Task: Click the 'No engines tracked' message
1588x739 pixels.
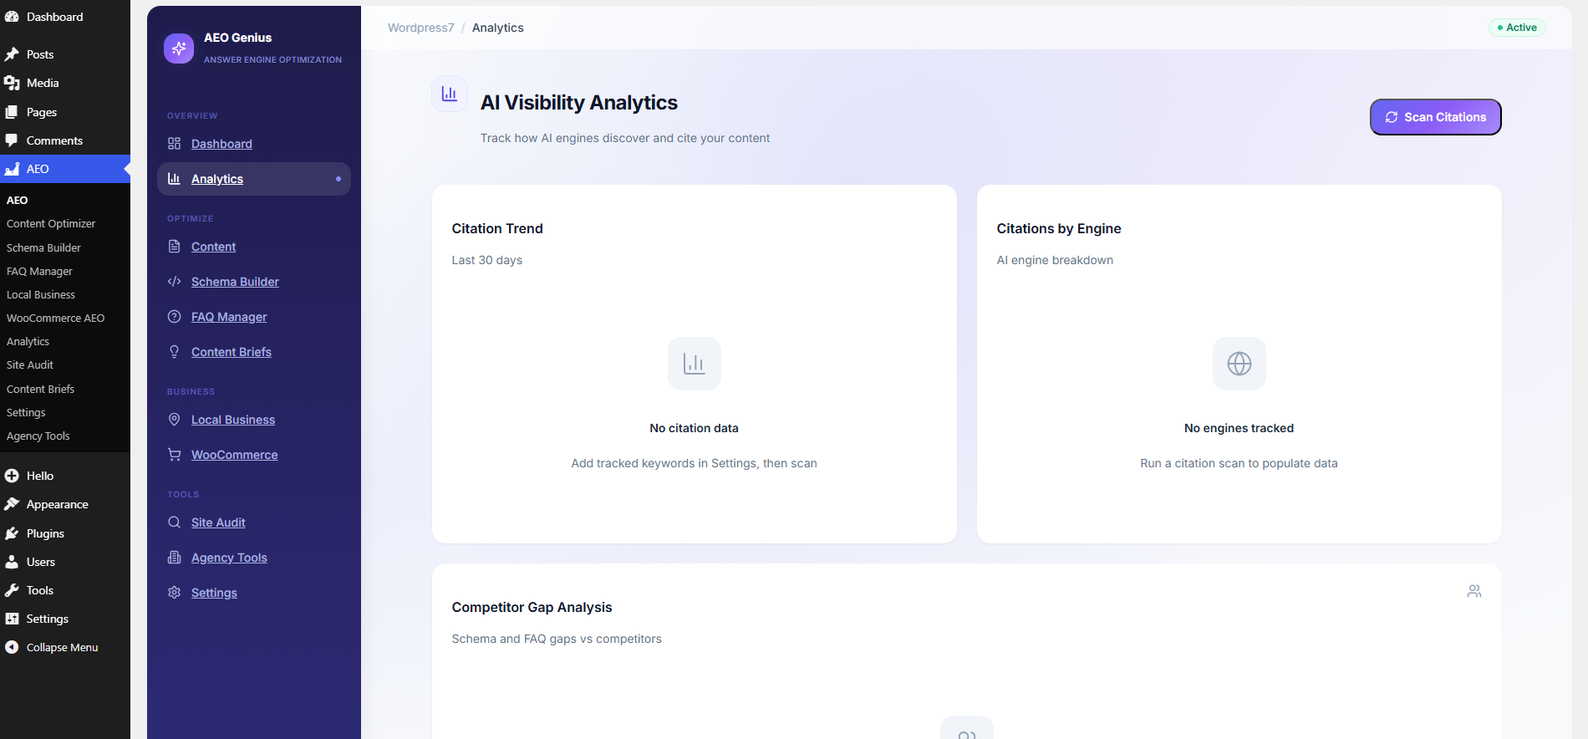Action: point(1239,428)
